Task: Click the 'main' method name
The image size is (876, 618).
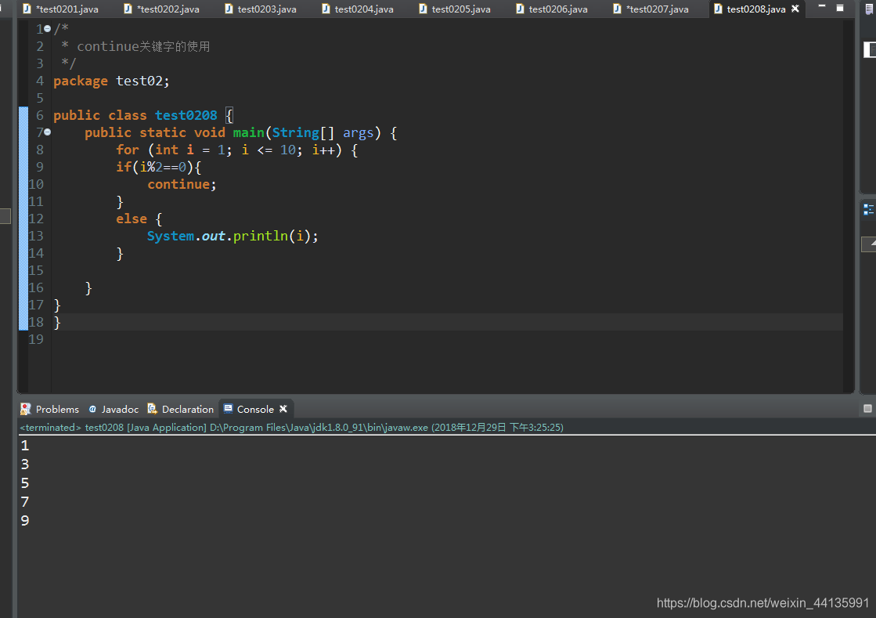Action: tap(249, 132)
